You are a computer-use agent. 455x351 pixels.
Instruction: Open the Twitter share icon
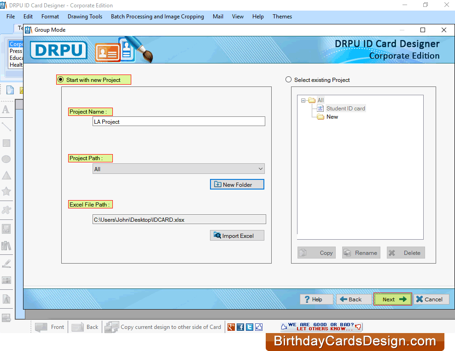click(x=250, y=327)
